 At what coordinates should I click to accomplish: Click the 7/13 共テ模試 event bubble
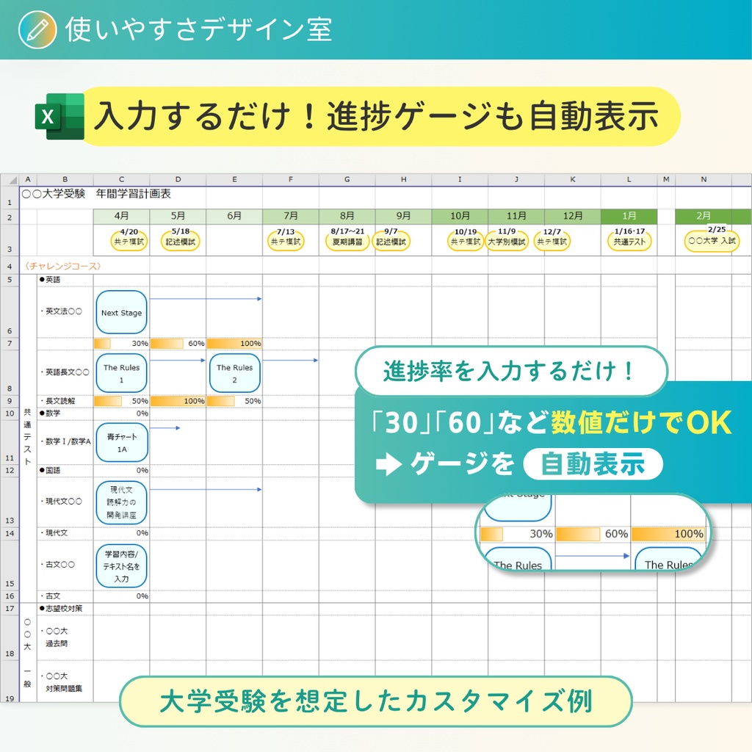286,239
